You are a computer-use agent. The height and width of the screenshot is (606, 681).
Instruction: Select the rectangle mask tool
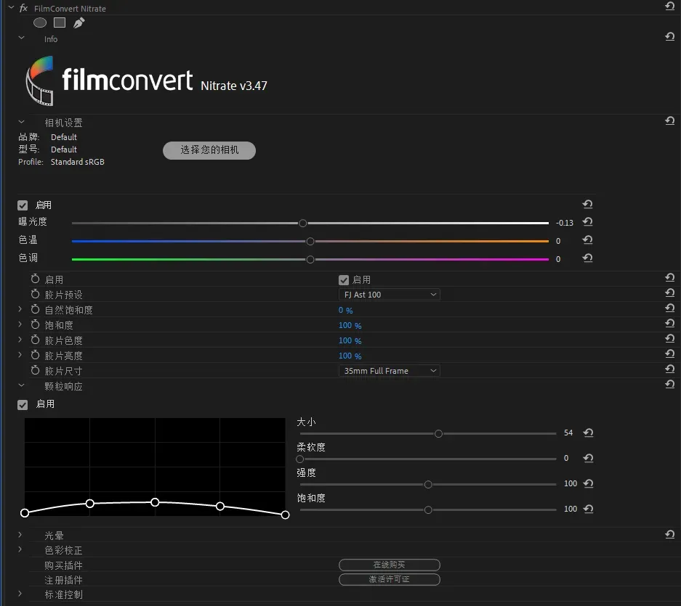click(x=60, y=22)
